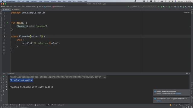The height and width of the screenshot is (108, 193).
Task: Click the java breadcrumb in the navigation bar
Action: coord(19,7)
